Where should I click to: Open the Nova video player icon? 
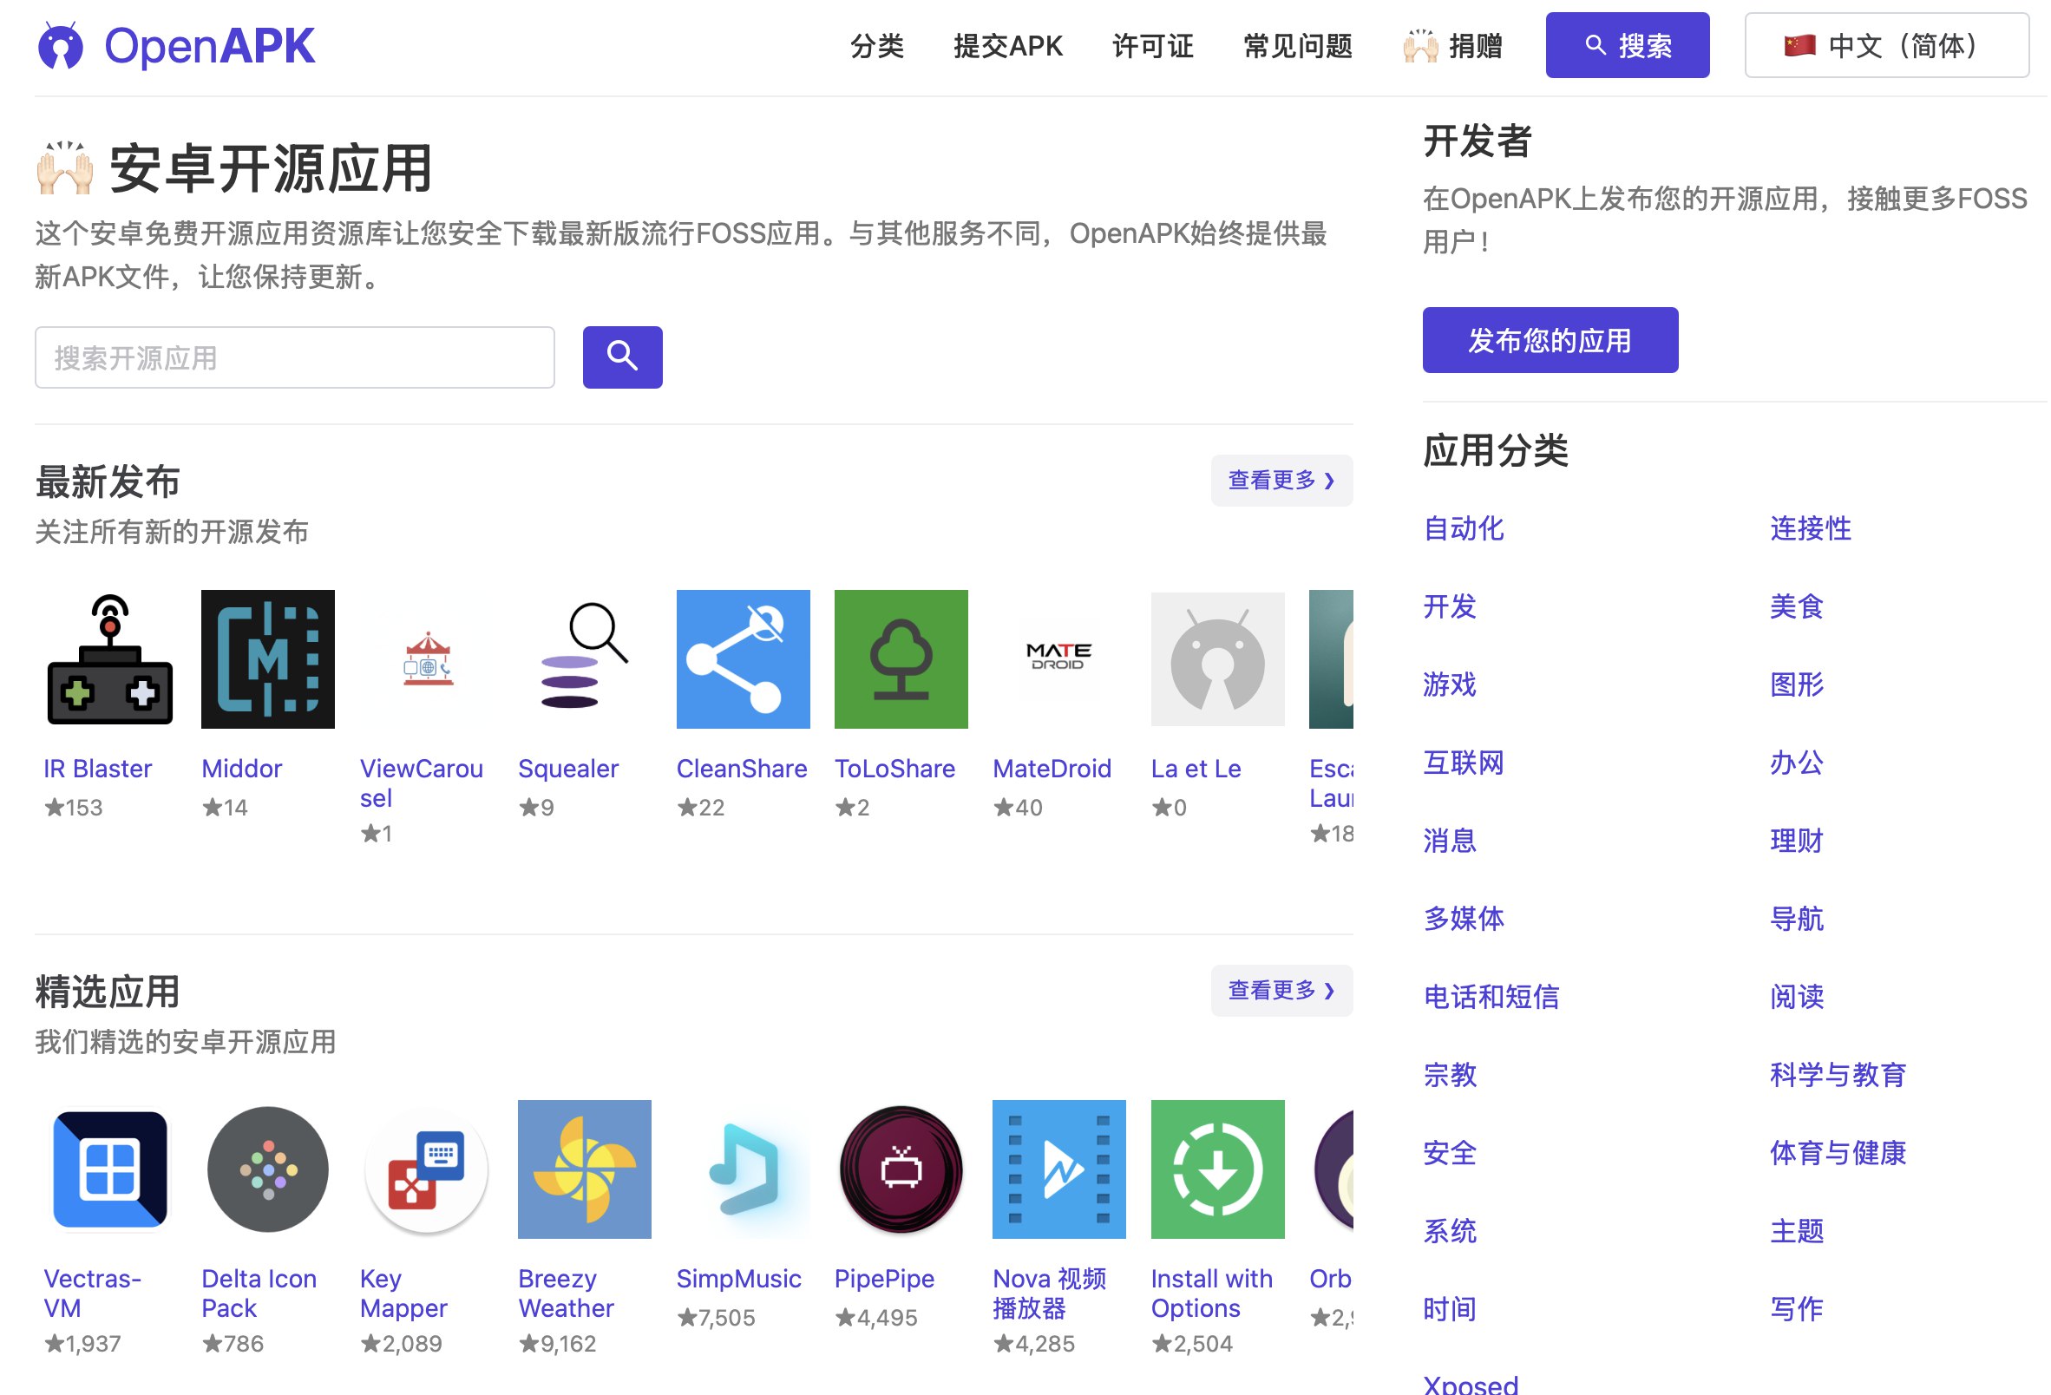[1061, 1171]
